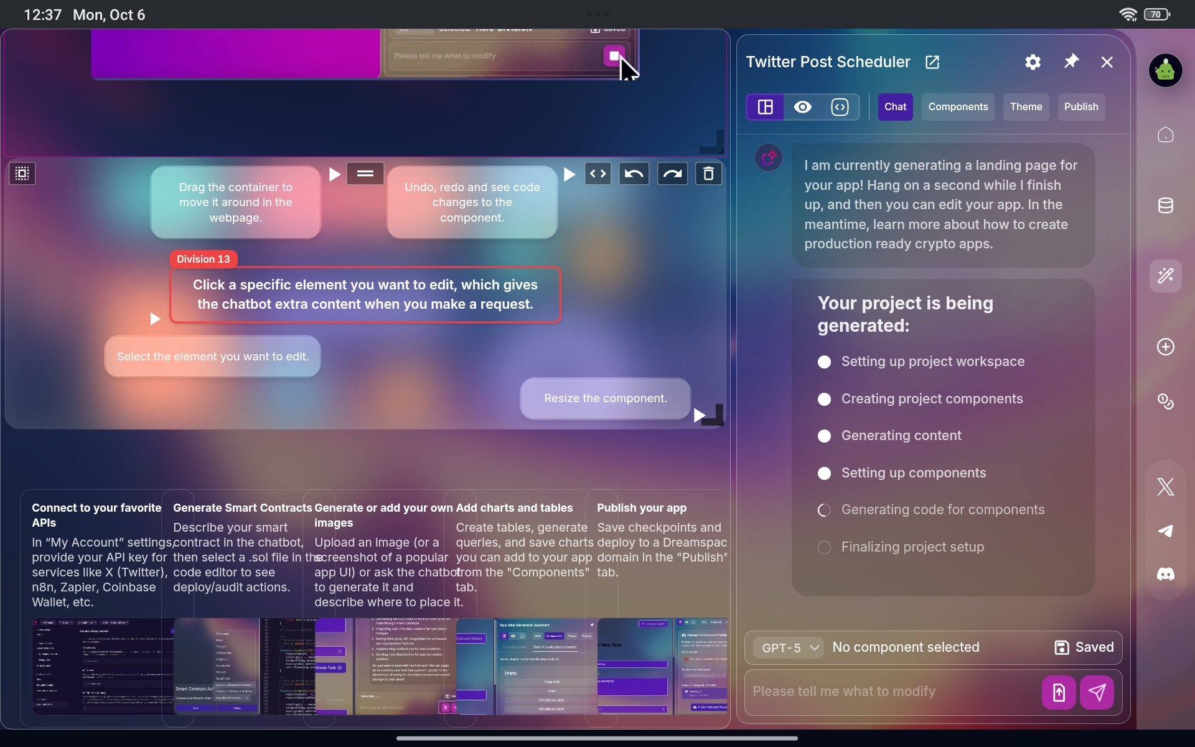Open the Discord icon in sidebar
Image resolution: width=1195 pixels, height=747 pixels.
1165,574
